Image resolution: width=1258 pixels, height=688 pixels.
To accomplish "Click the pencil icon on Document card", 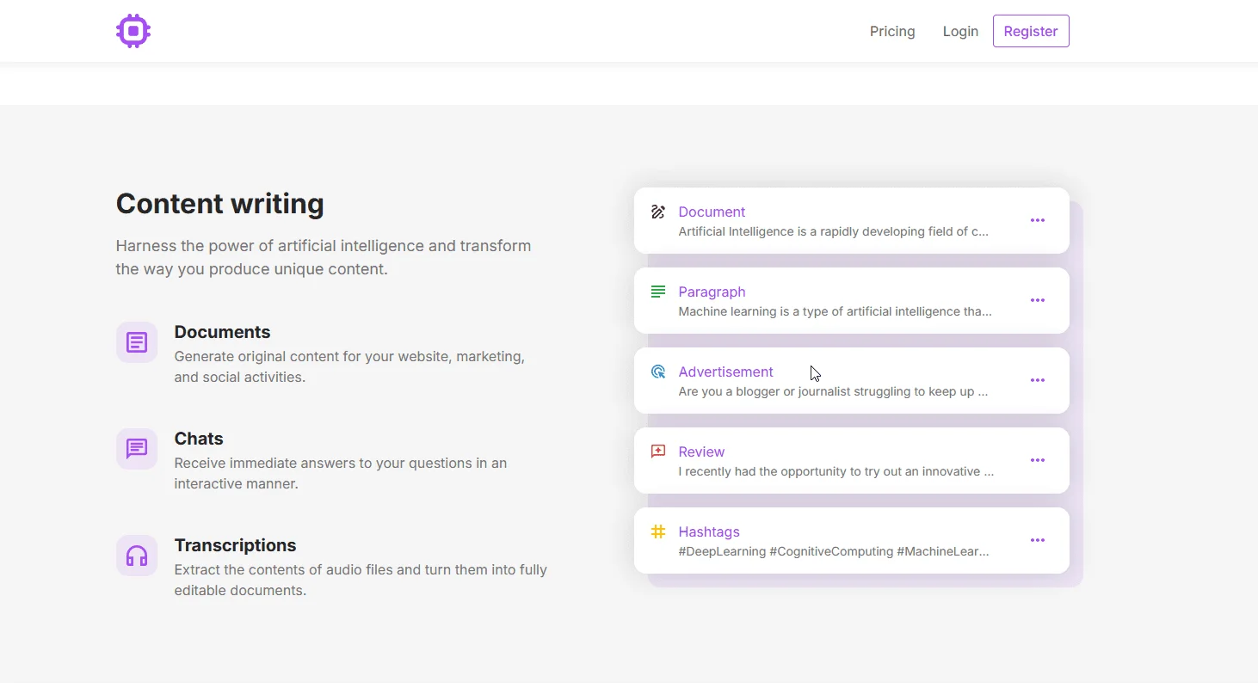I will (658, 212).
